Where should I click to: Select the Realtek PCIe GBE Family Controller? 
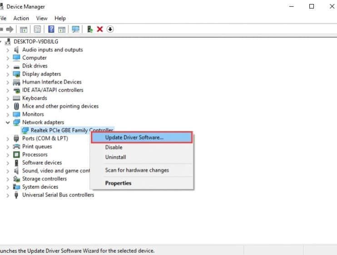[72, 130]
